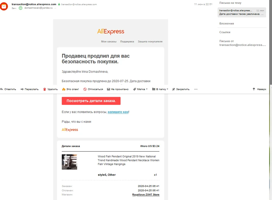Select the Ссылки section
Image resolution: width=272 pixels, height=200 pixels.
click(225, 32)
